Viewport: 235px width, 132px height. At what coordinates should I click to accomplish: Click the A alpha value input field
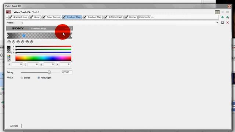click(x=65, y=65)
